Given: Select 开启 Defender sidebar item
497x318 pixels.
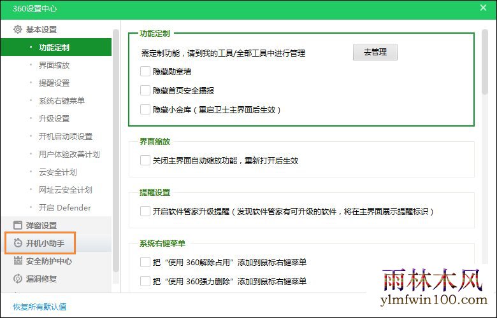Looking at the screenshot, I should [x=64, y=207].
